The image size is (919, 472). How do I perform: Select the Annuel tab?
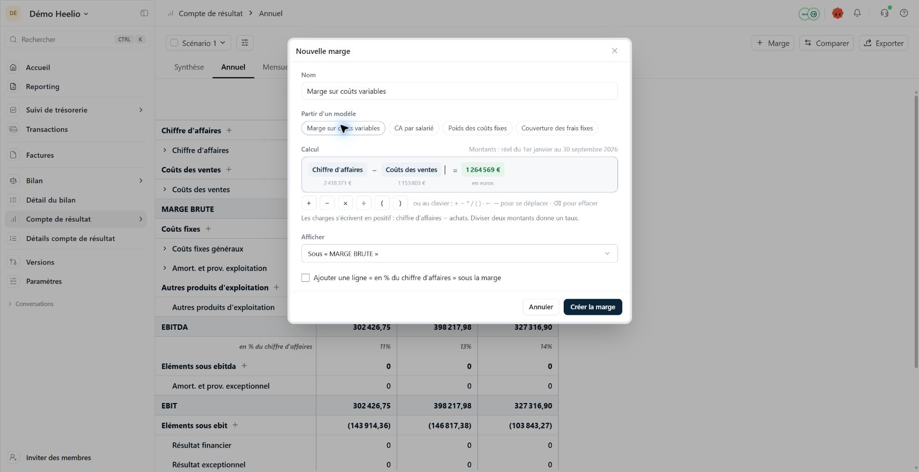(x=233, y=67)
